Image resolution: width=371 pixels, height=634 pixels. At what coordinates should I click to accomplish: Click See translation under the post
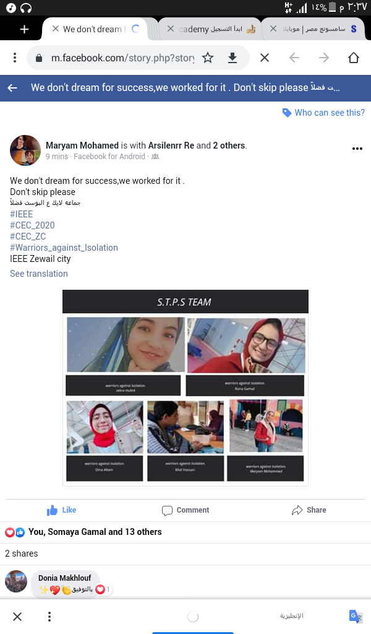point(39,274)
